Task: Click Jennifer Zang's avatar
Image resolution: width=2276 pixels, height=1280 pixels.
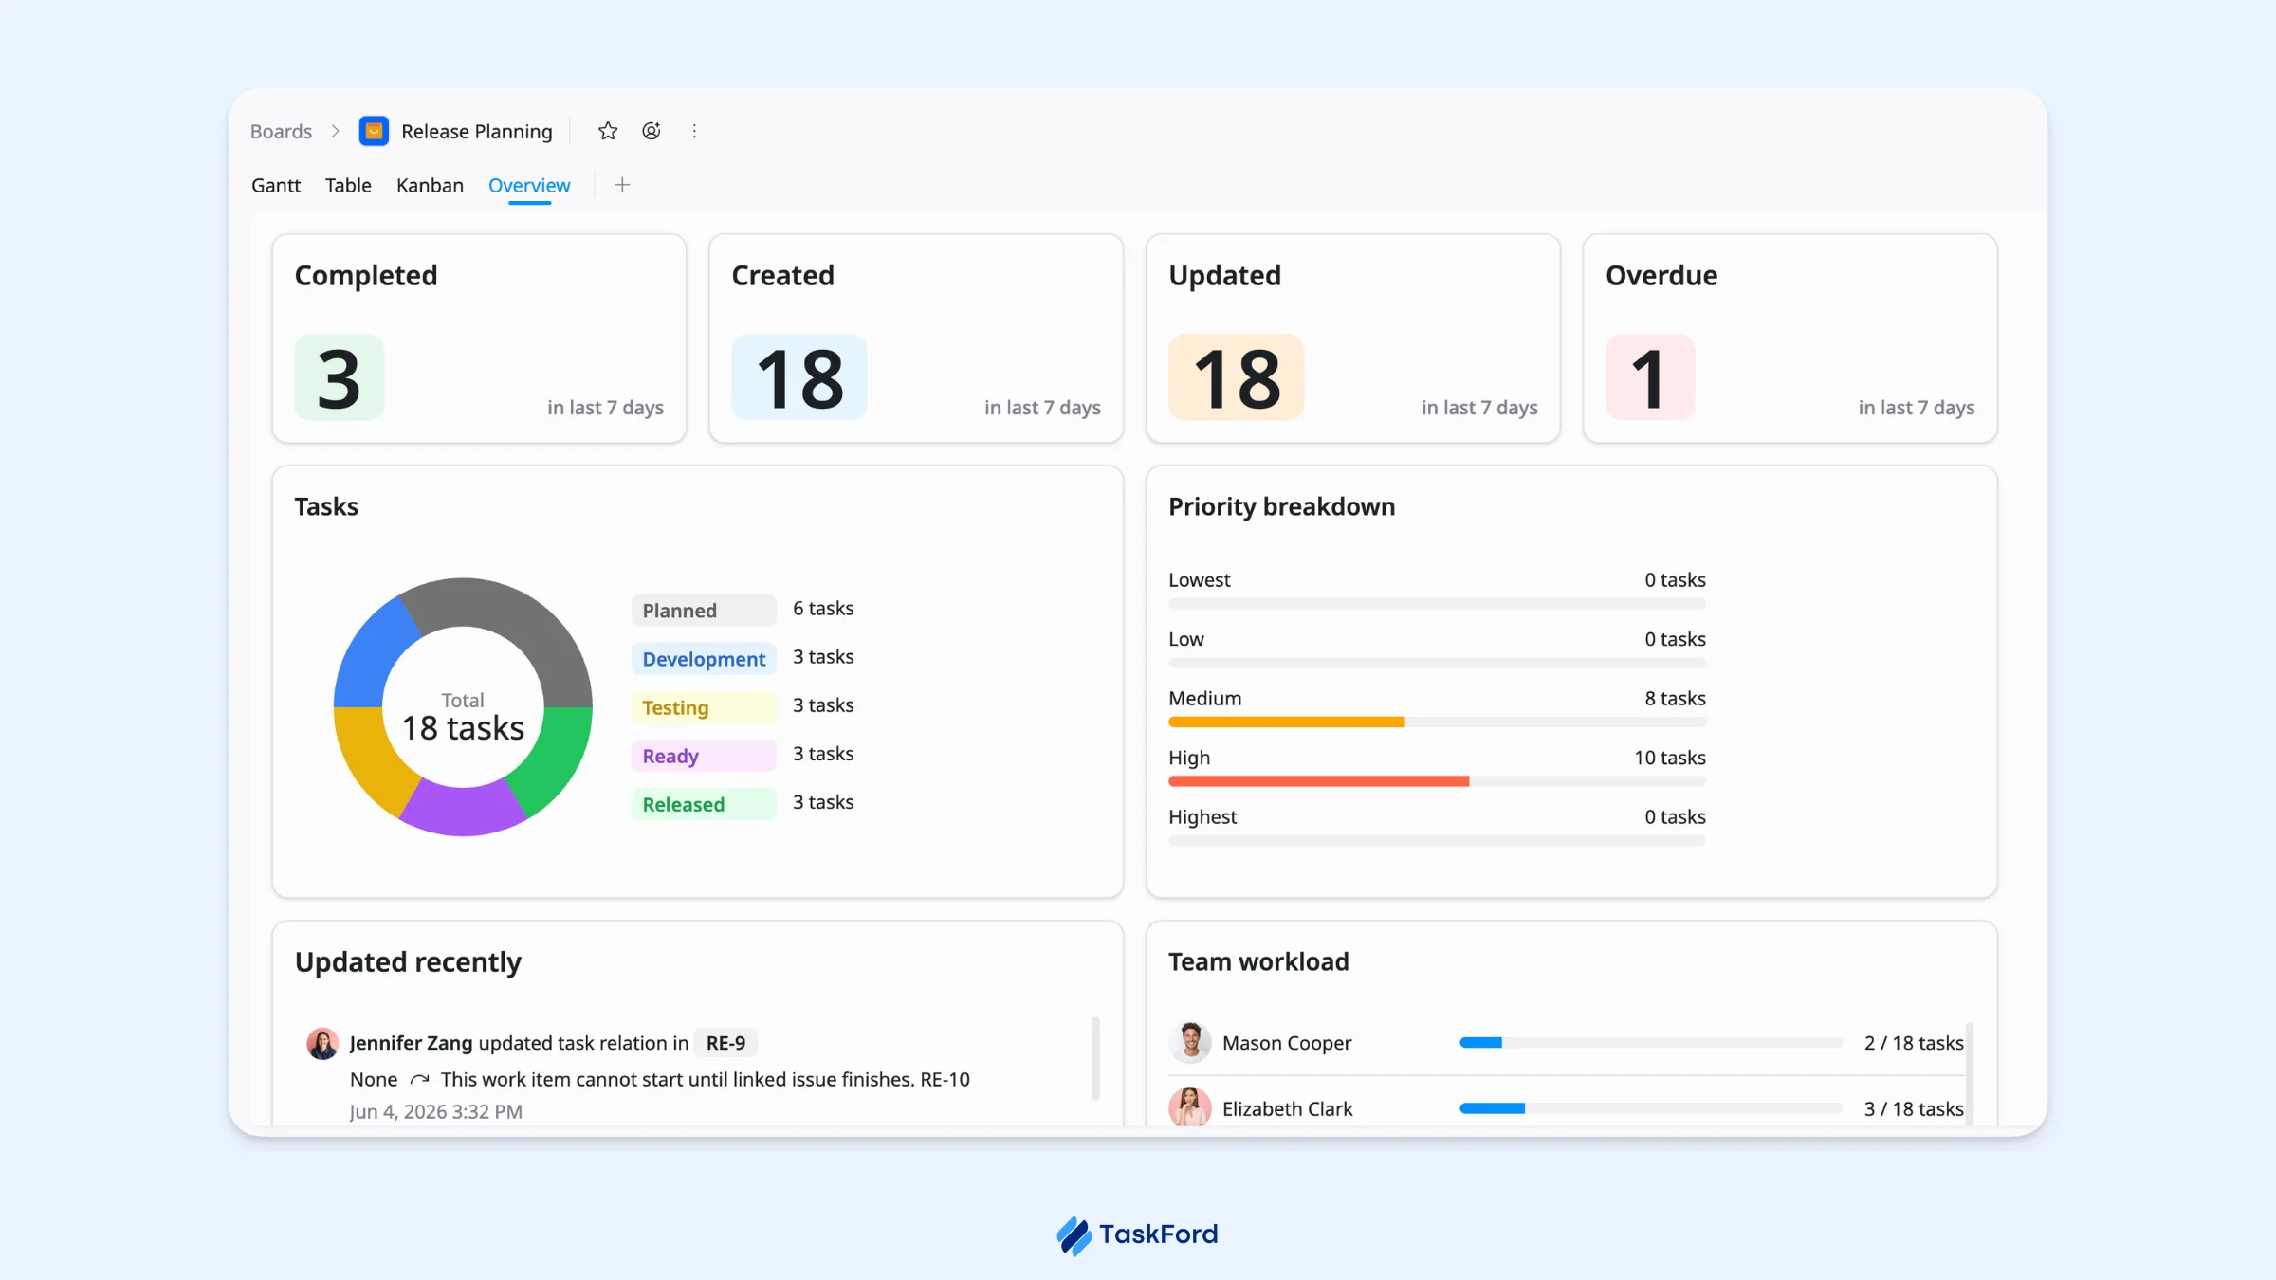Action: click(322, 1043)
